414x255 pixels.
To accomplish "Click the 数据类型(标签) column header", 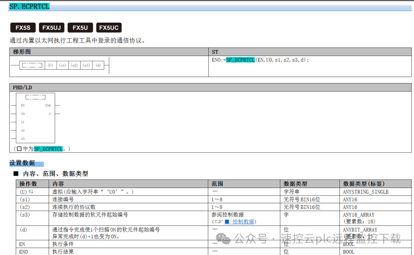I will coord(376,183).
